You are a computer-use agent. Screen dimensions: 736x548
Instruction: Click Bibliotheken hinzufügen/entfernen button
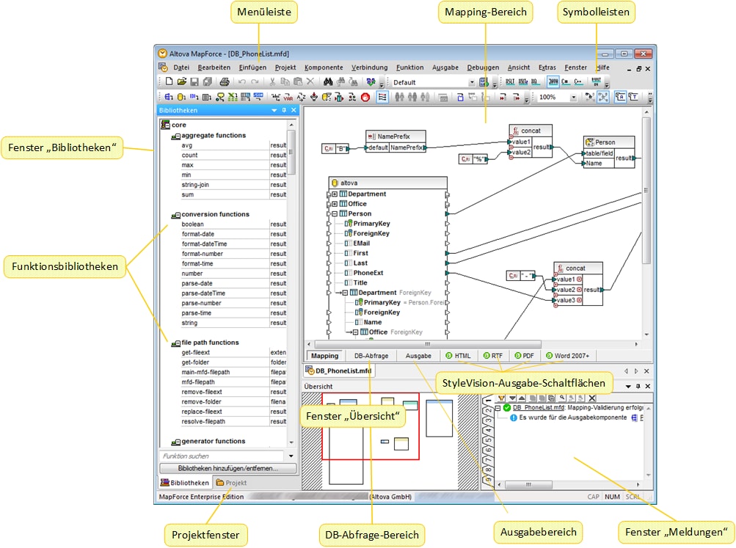point(228,468)
